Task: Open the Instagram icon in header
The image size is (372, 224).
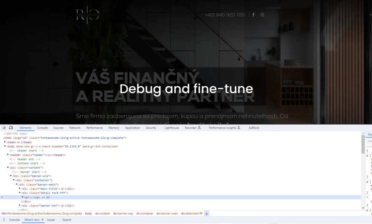Action: pos(262,15)
